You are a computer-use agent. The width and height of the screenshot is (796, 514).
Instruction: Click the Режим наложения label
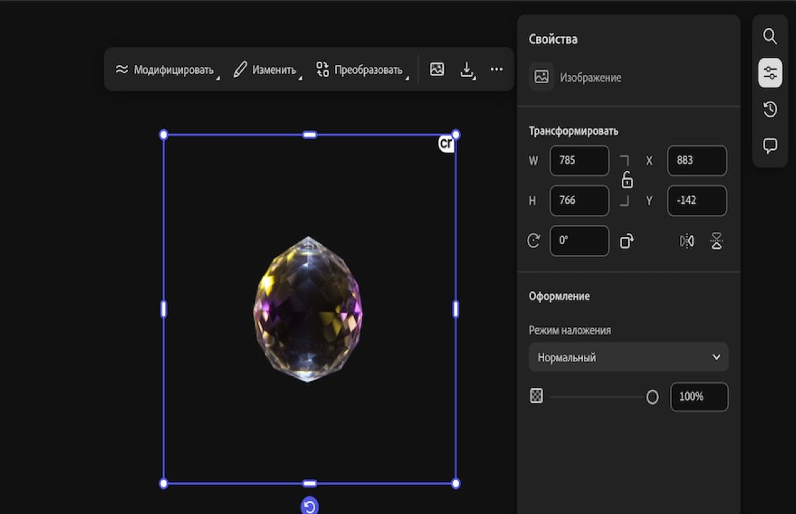570,330
